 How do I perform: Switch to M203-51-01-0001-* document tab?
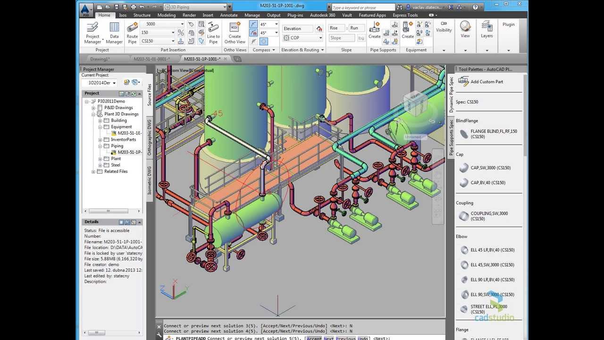151,59
